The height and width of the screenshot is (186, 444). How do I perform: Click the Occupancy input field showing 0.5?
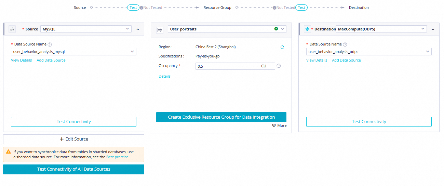[235, 66]
